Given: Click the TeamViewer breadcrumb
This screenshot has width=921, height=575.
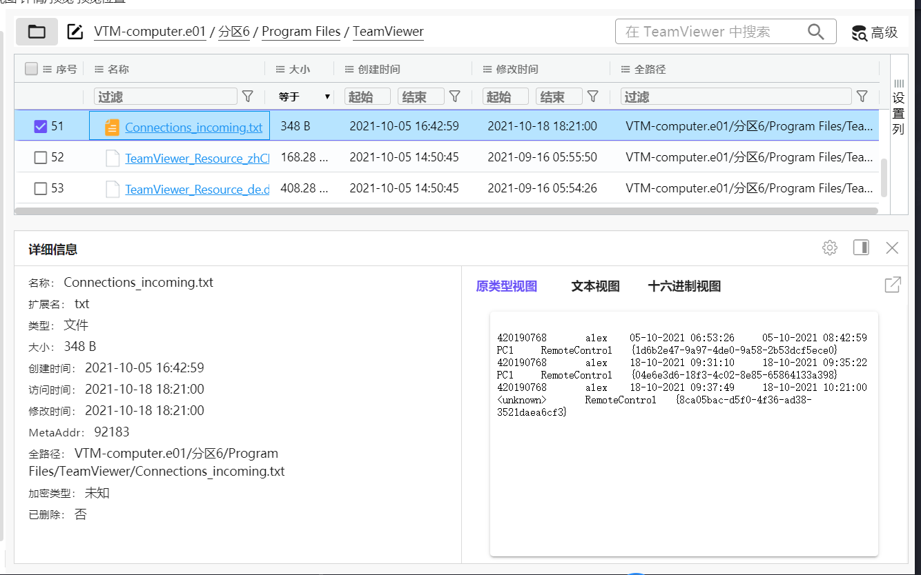Looking at the screenshot, I should click(x=388, y=32).
